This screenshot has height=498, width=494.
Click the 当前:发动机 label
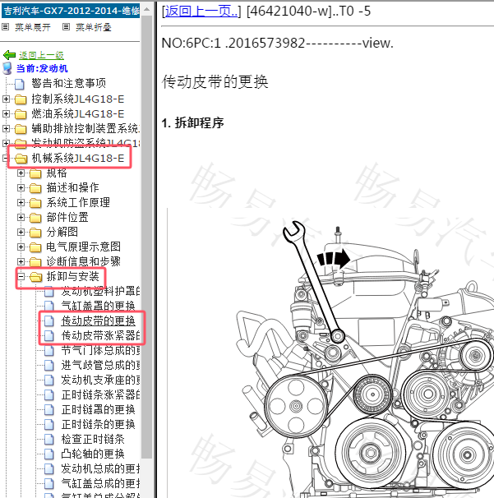coord(42,68)
